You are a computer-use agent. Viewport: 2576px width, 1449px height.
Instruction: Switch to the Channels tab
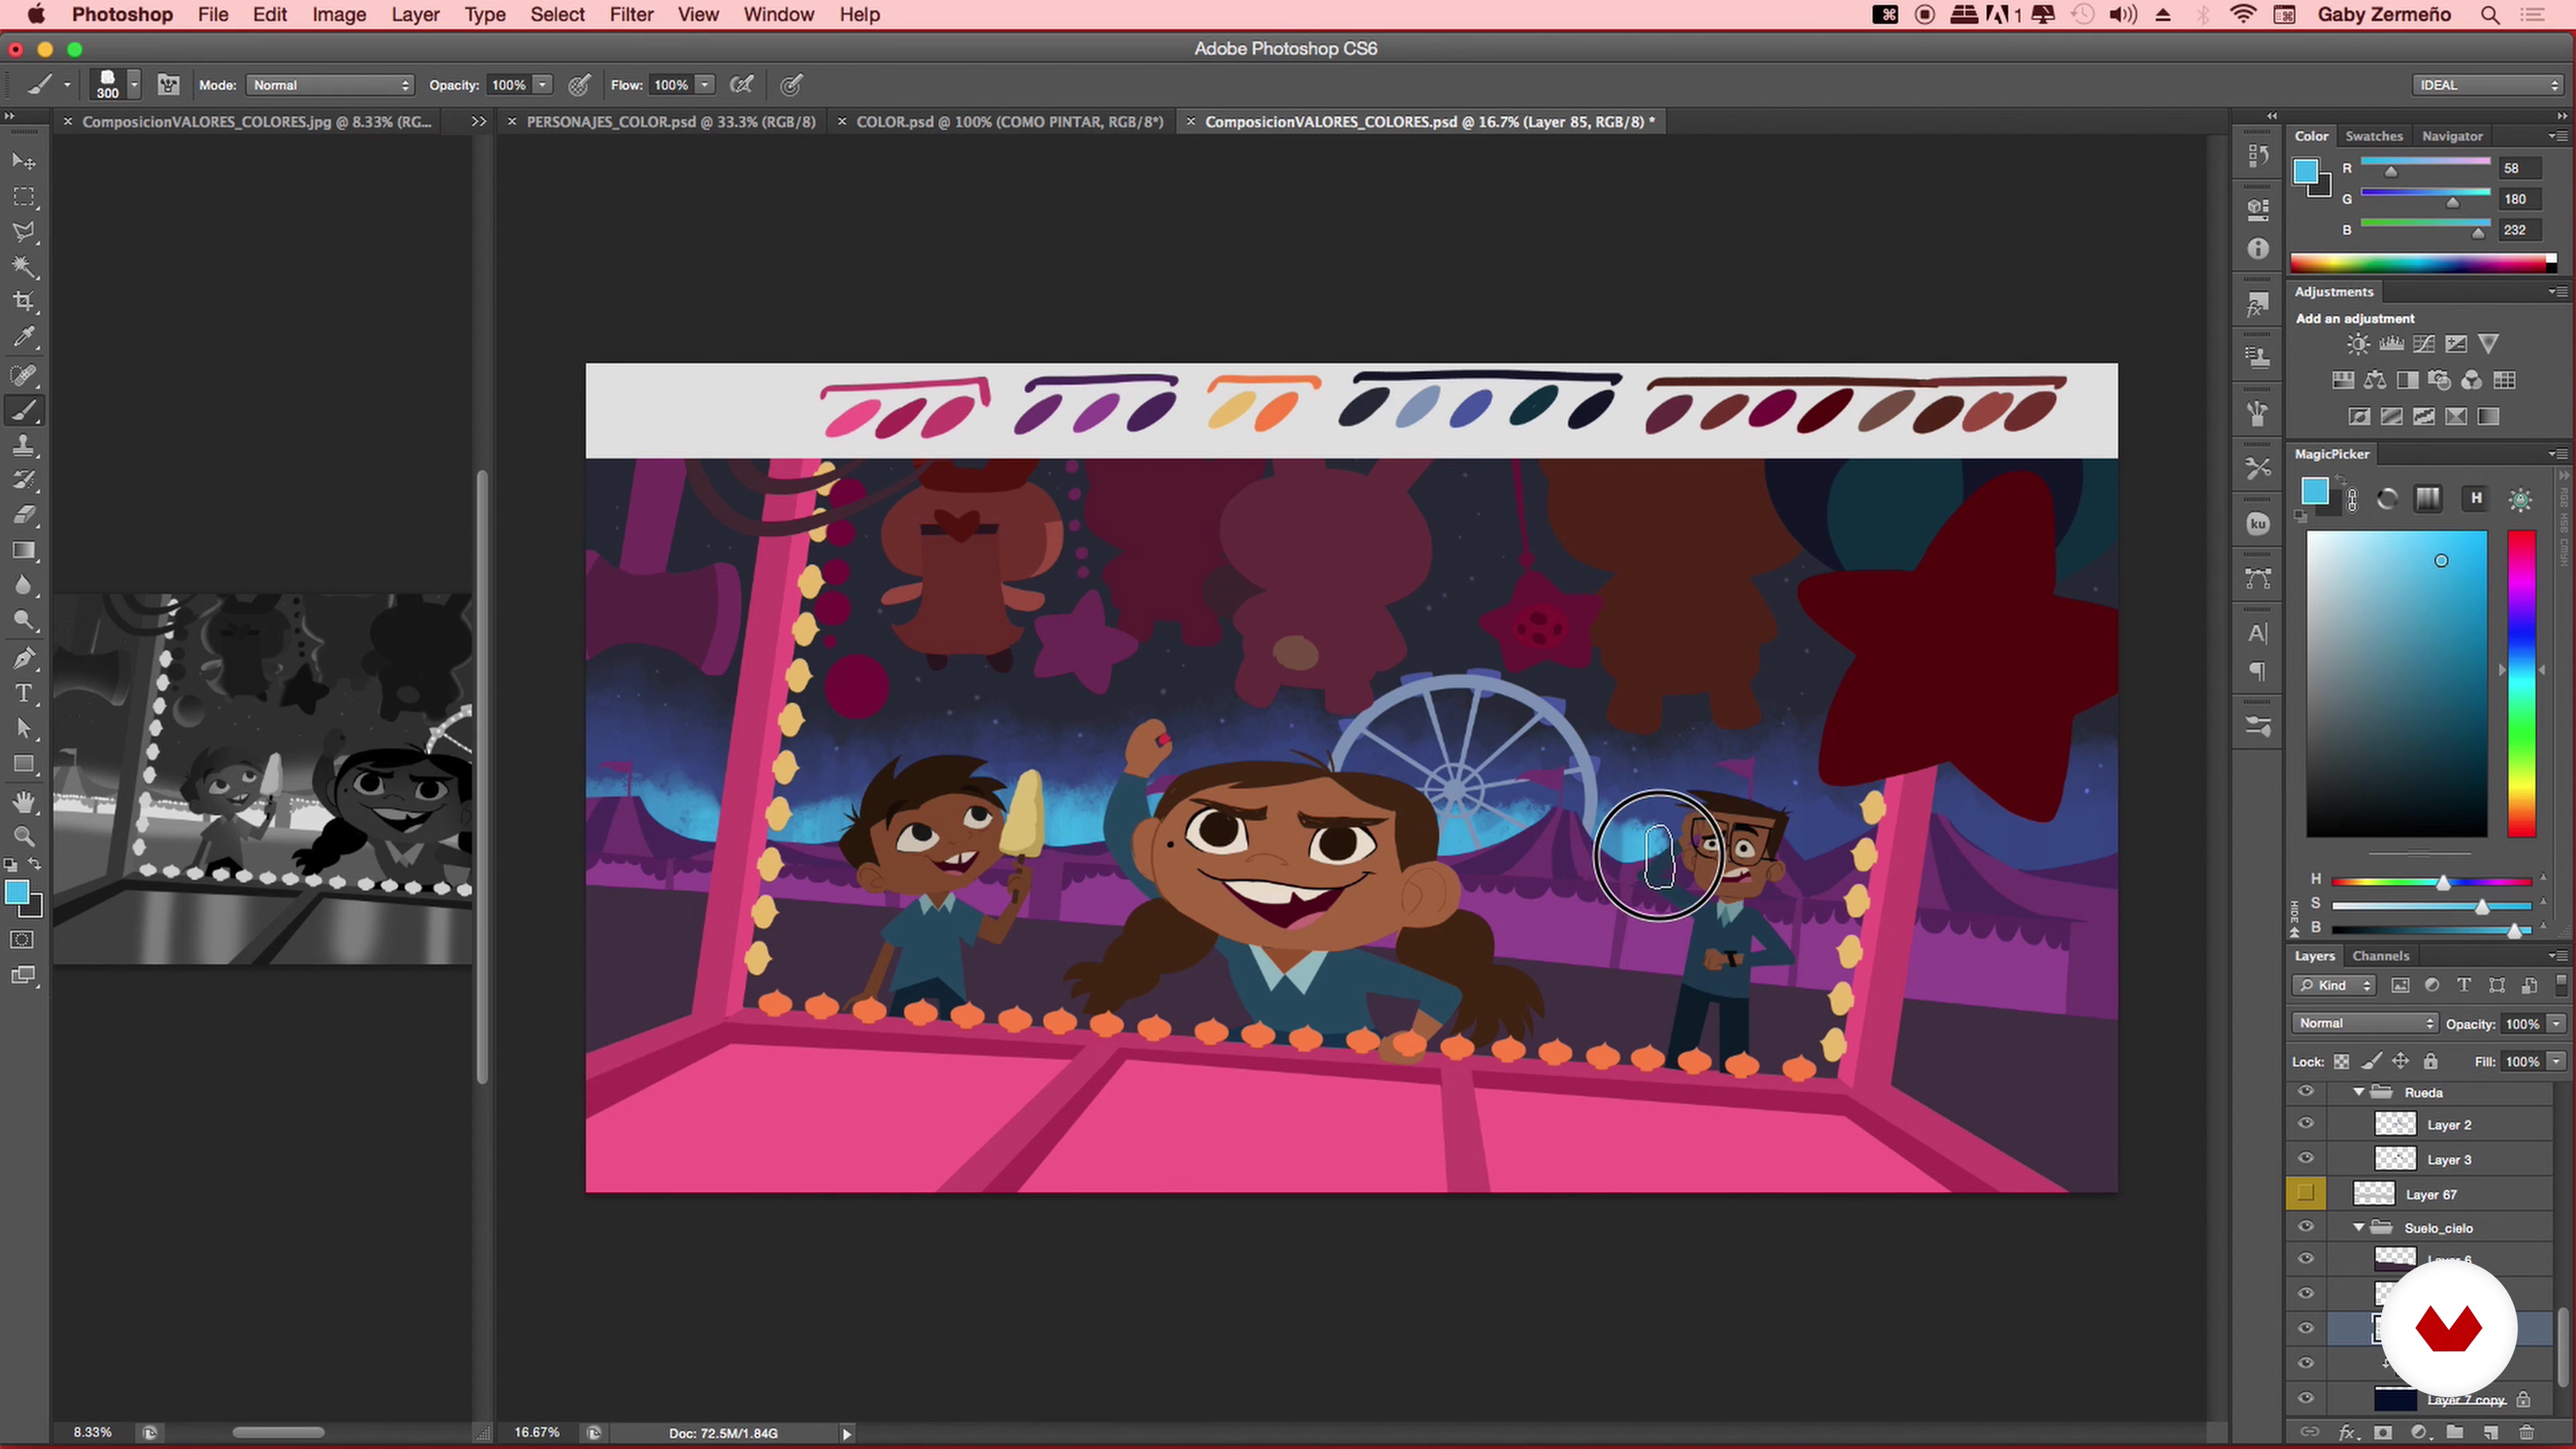click(x=2380, y=956)
